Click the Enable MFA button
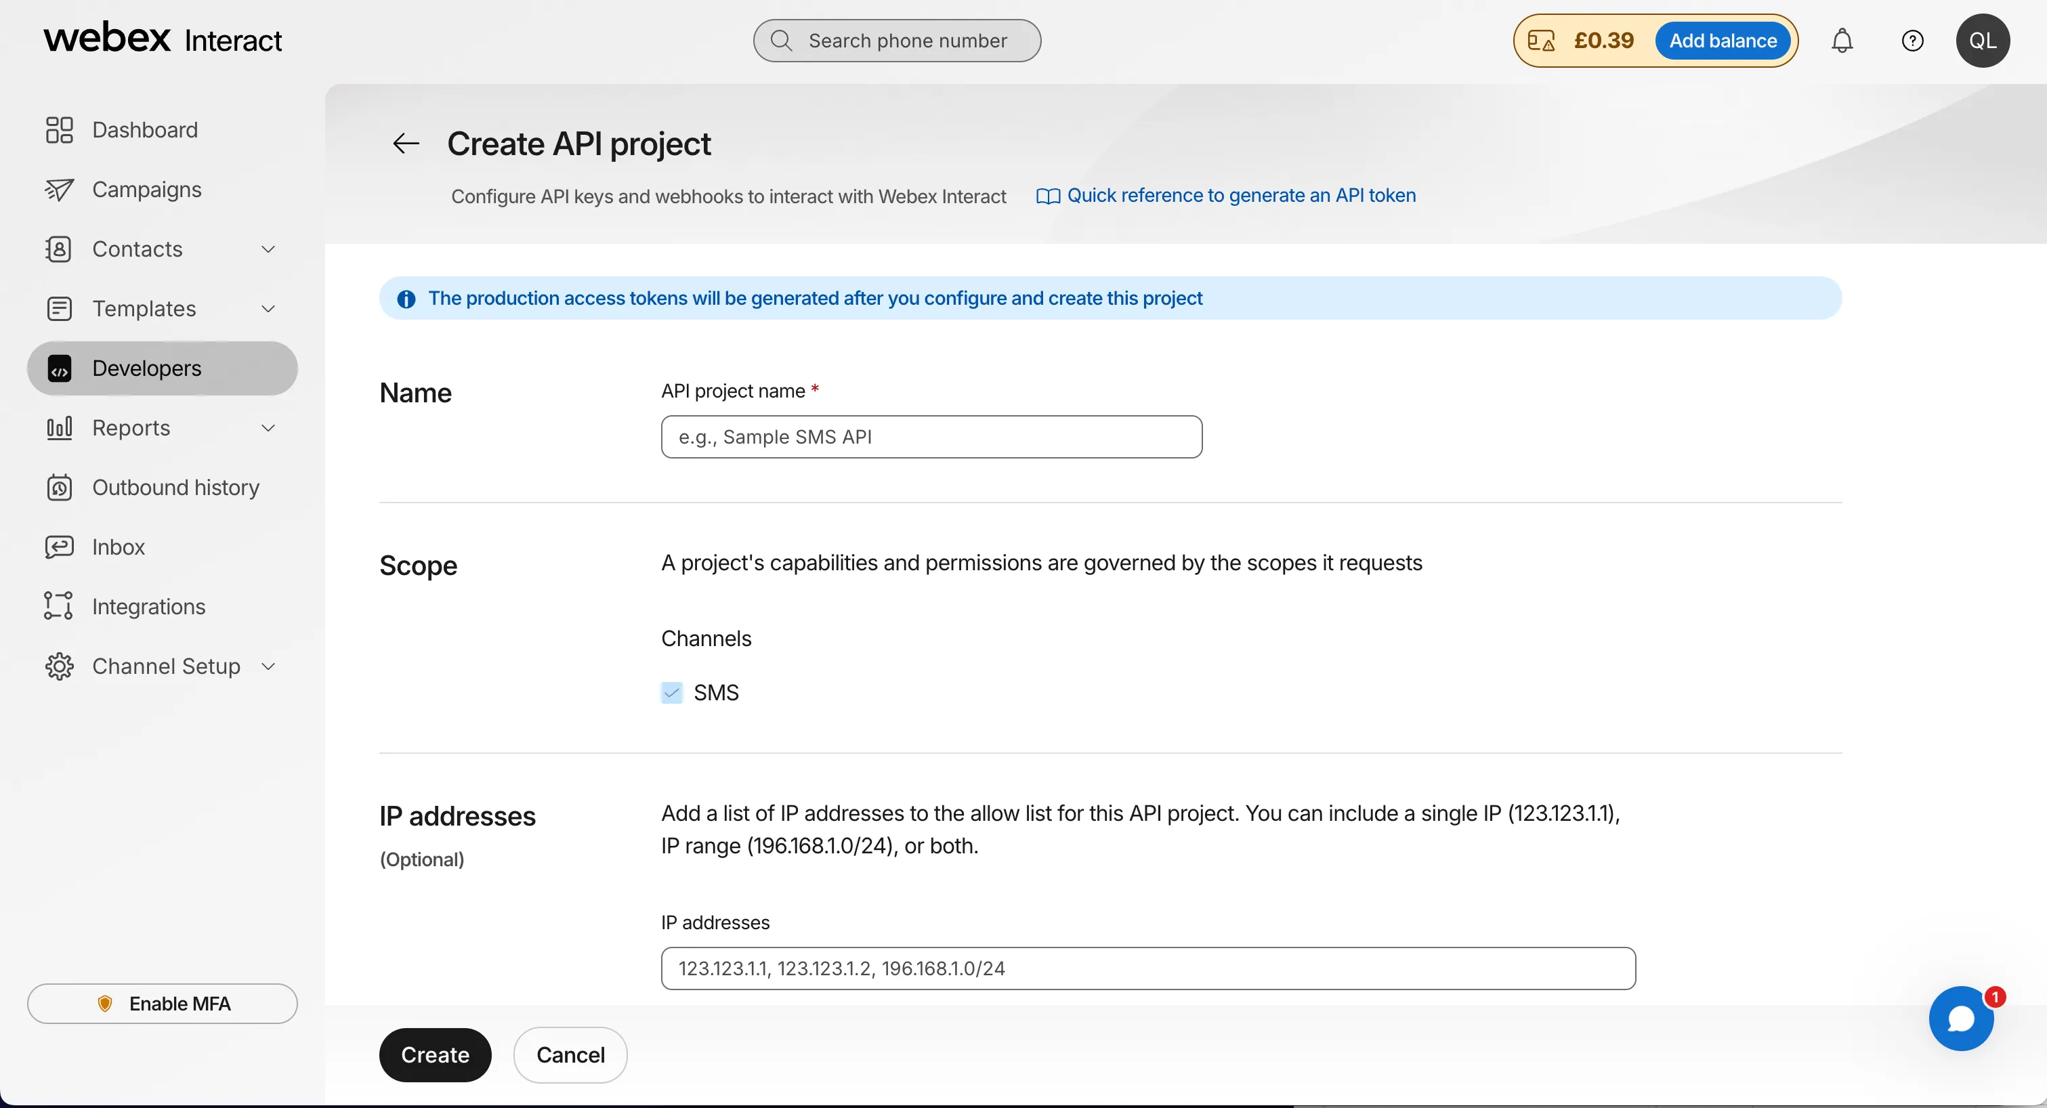 click(x=162, y=1004)
